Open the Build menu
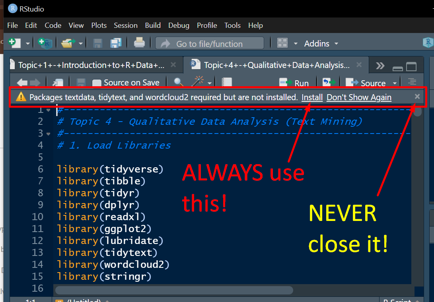 pyautogui.click(x=153, y=25)
